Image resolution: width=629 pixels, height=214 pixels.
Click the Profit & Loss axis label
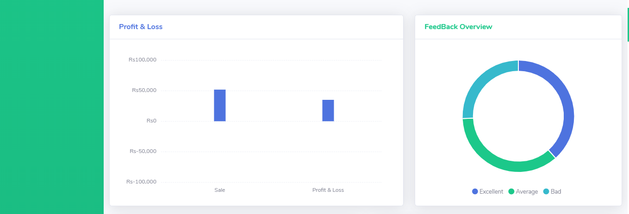click(x=328, y=190)
